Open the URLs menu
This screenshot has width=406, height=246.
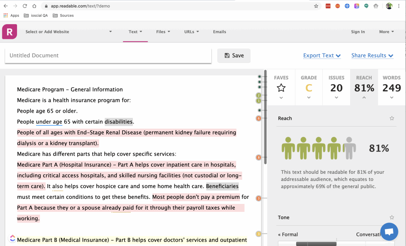coord(192,32)
